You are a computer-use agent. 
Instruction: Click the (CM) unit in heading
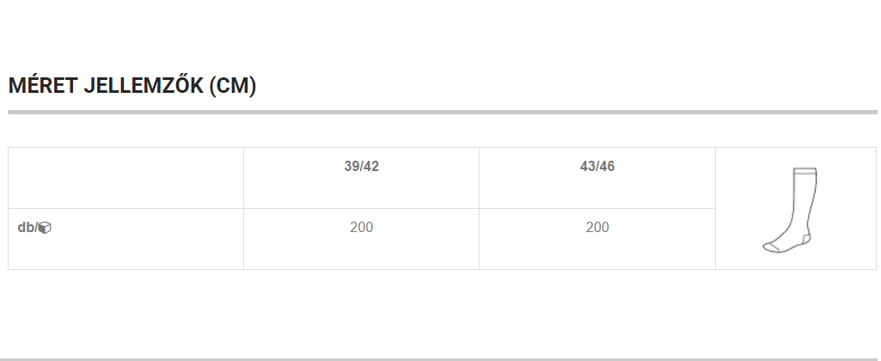tap(233, 86)
